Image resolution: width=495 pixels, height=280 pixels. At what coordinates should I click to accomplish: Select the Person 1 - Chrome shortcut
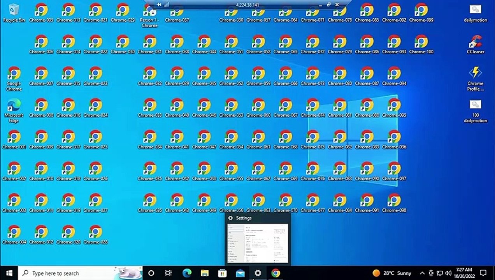[x=149, y=16]
